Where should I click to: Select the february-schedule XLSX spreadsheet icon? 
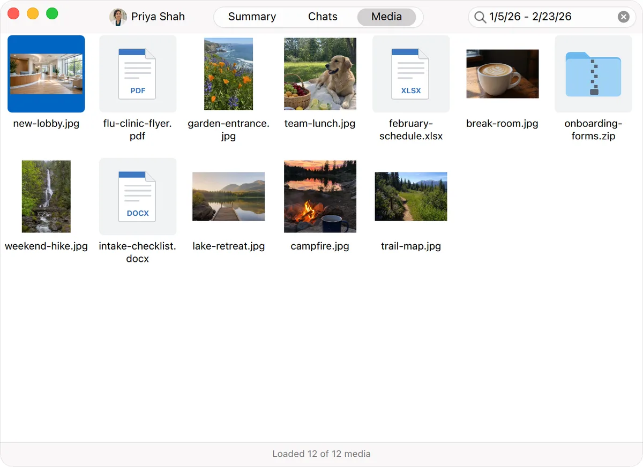click(411, 74)
